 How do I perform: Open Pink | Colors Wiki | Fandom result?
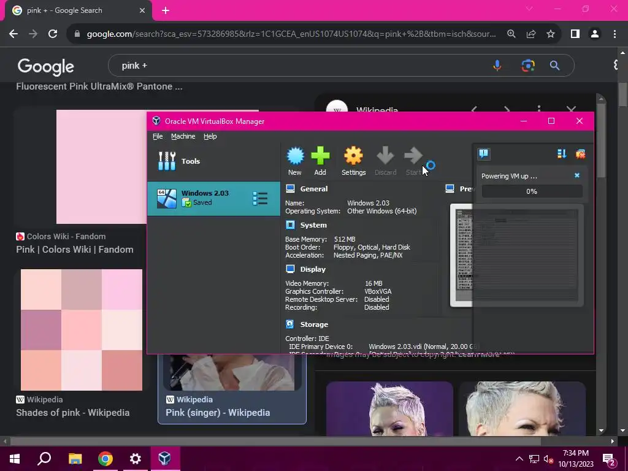74,250
